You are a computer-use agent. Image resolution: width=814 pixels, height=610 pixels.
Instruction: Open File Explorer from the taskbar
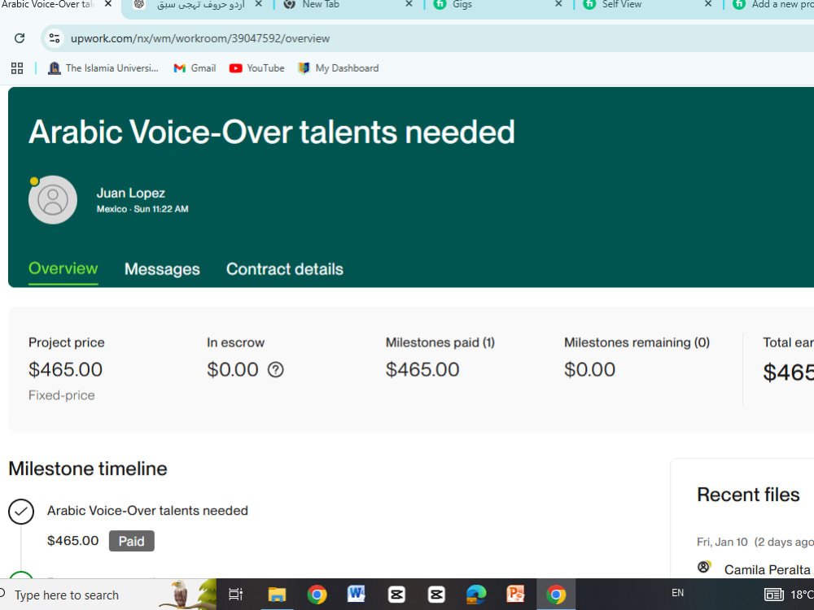point(277,595)
